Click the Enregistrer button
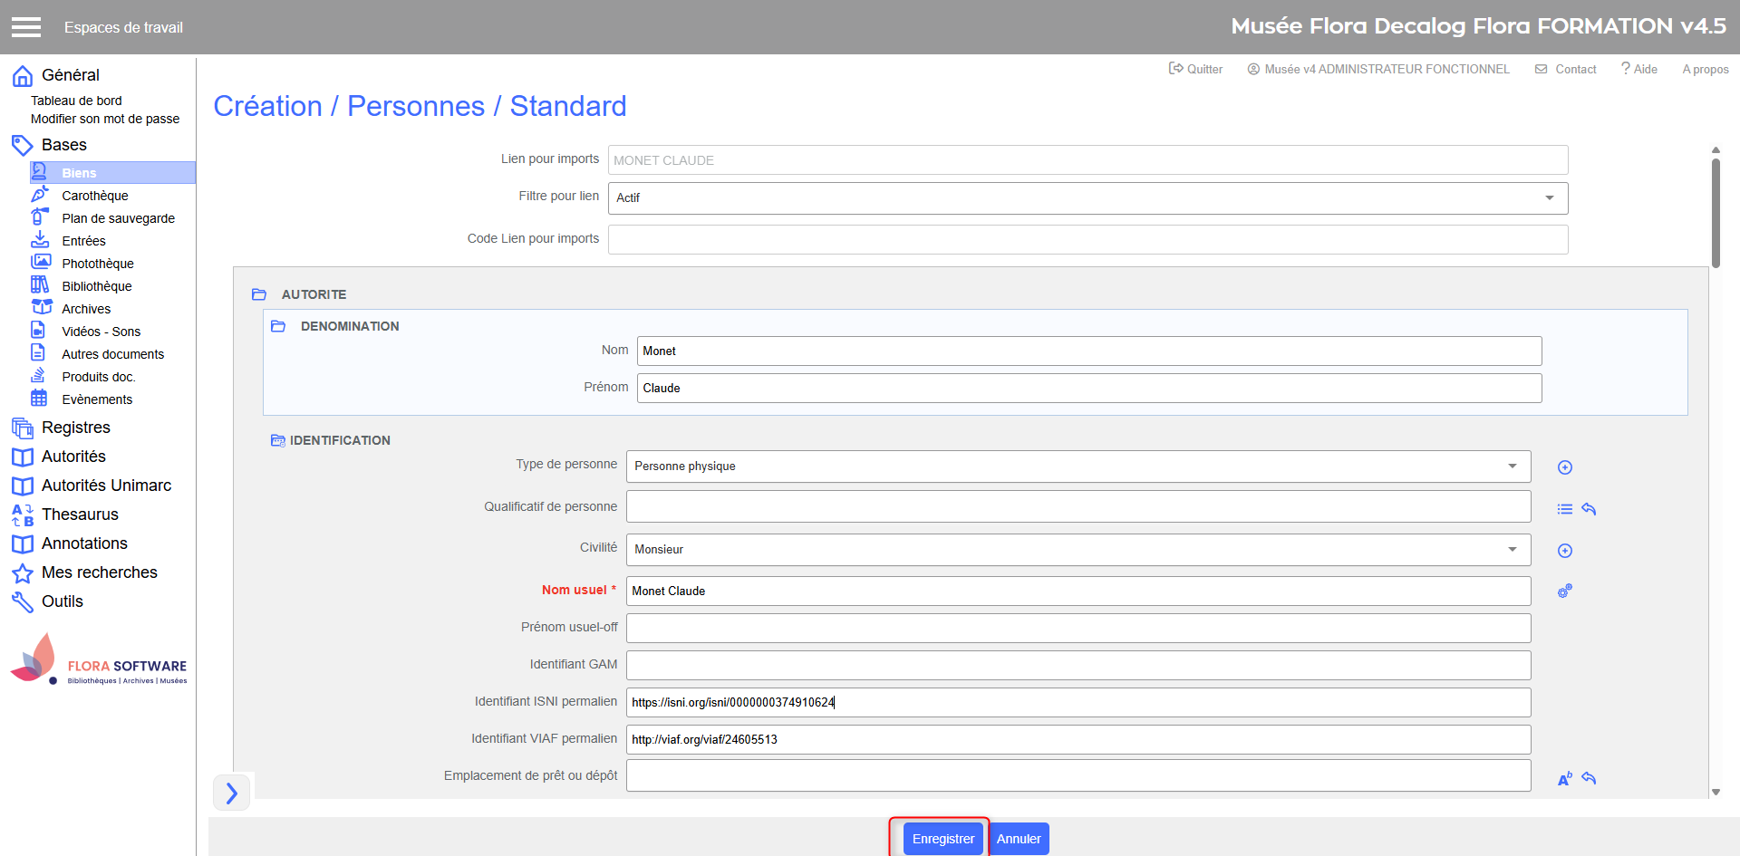 (942, 839)
